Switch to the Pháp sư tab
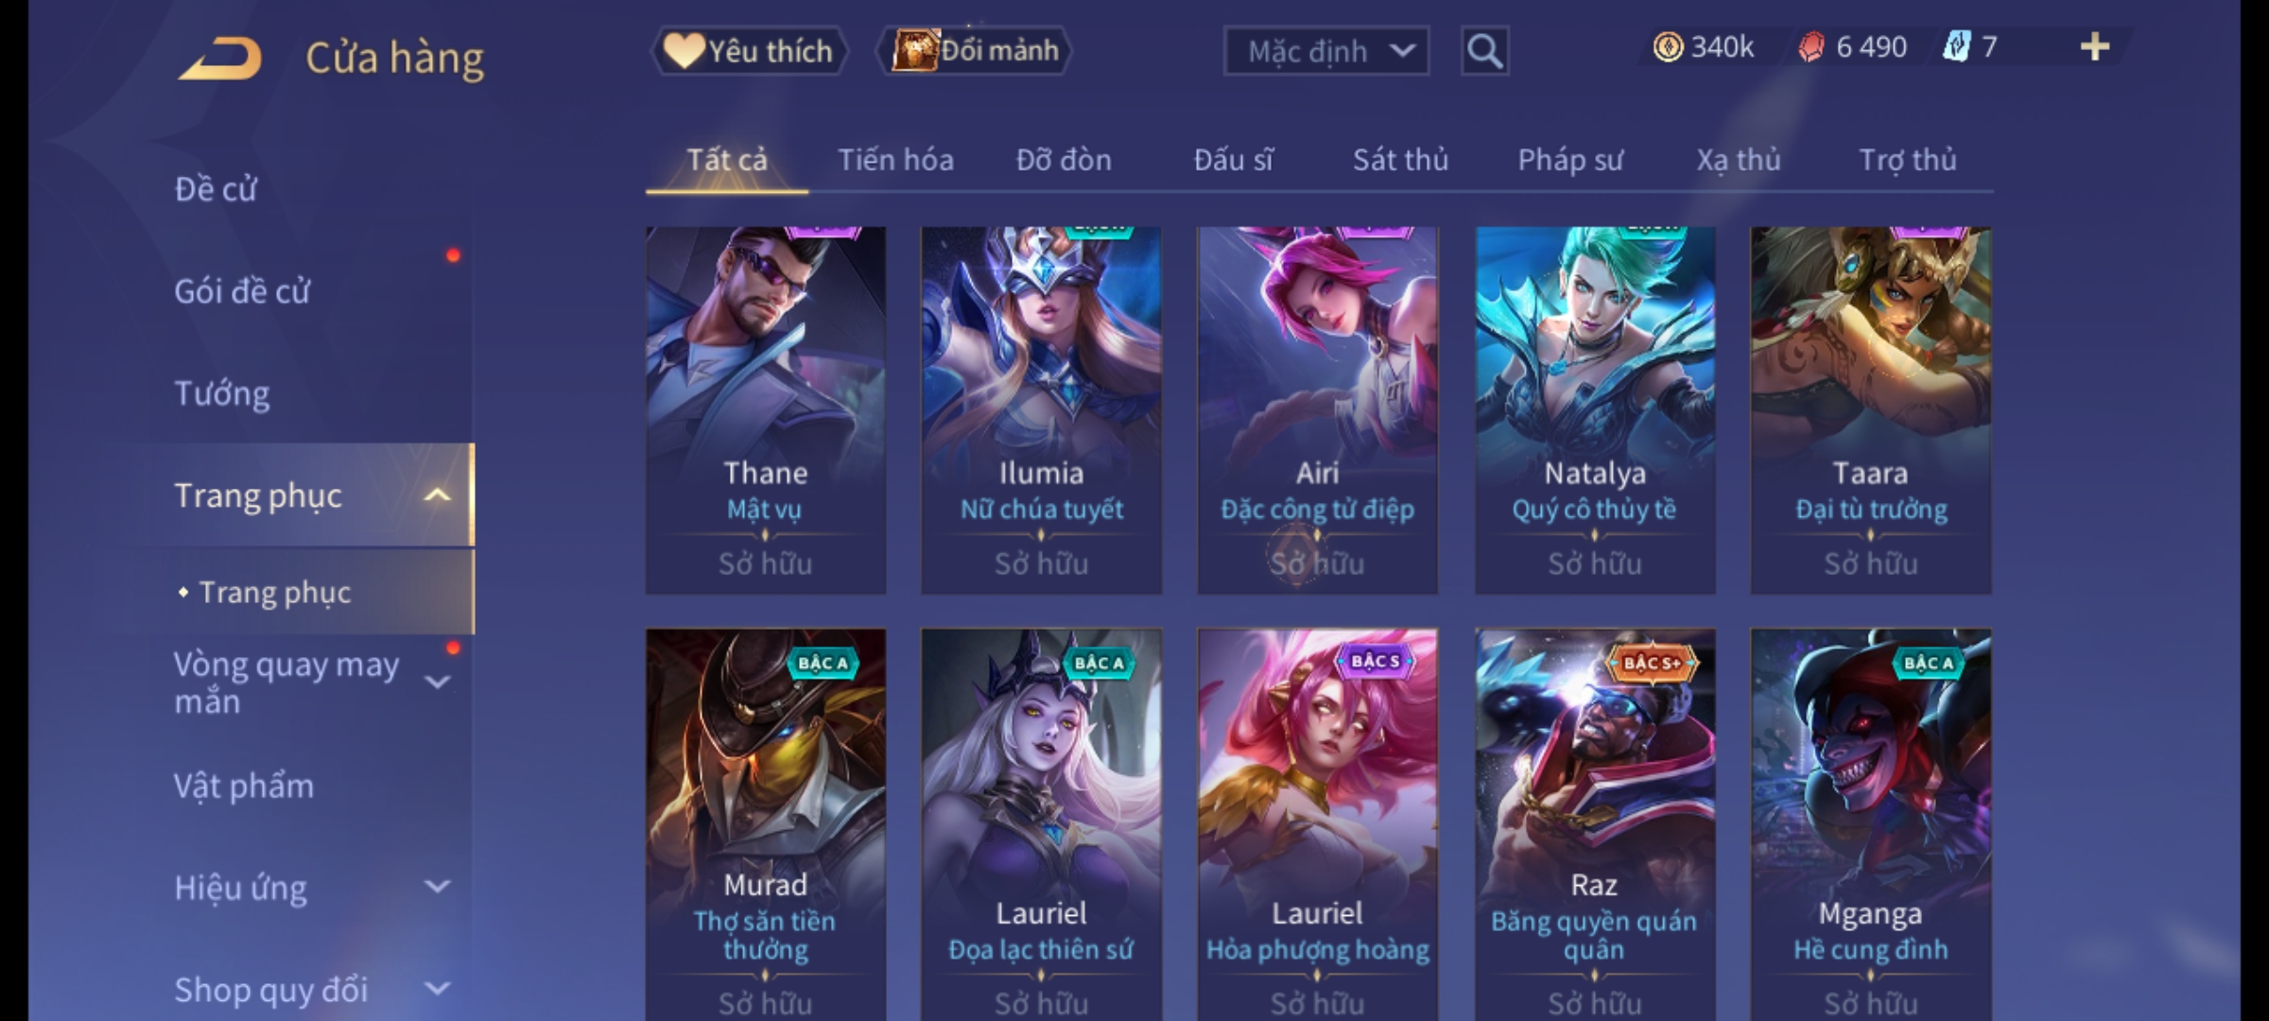Screen dimensions: 2269x1021 coord(1570,160)
